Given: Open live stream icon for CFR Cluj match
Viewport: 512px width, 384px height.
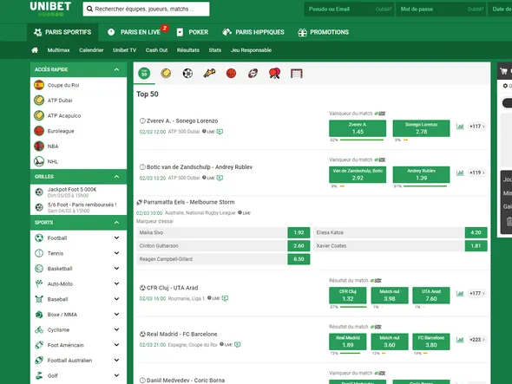Looking at the screenshot, I should coord(225,298).
